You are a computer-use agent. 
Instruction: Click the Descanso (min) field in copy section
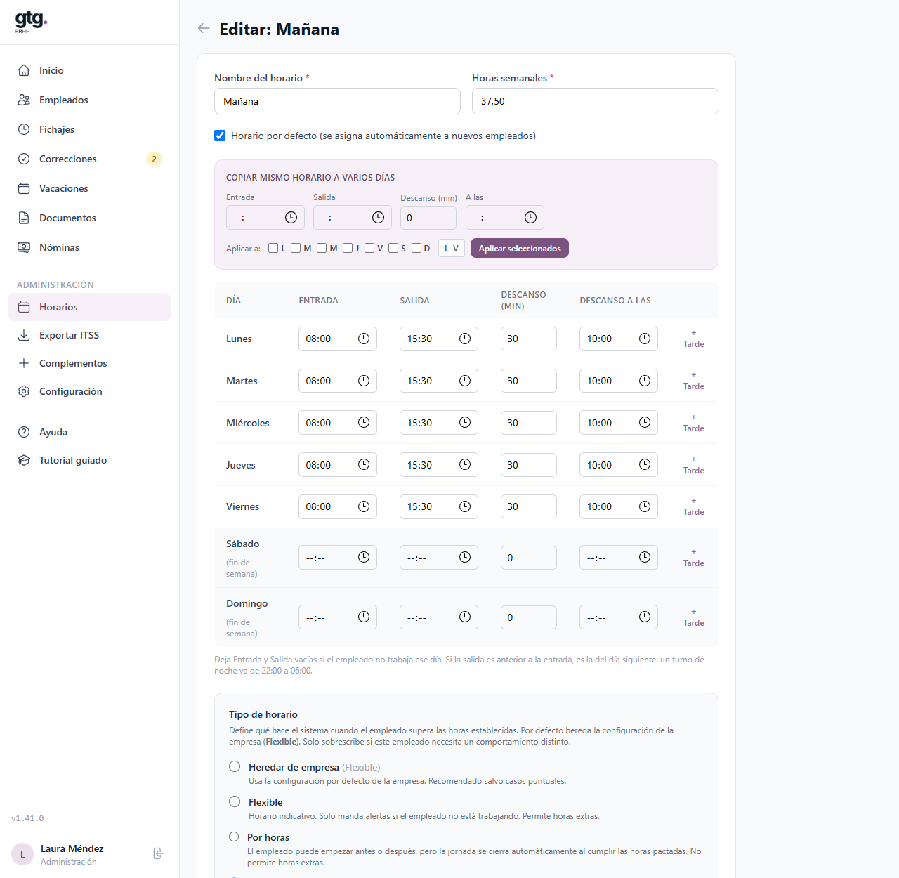428,218
